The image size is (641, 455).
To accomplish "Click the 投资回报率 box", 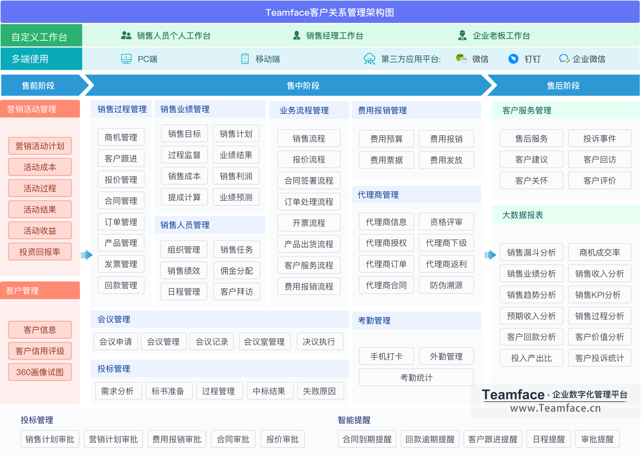I will coord(40,252).
